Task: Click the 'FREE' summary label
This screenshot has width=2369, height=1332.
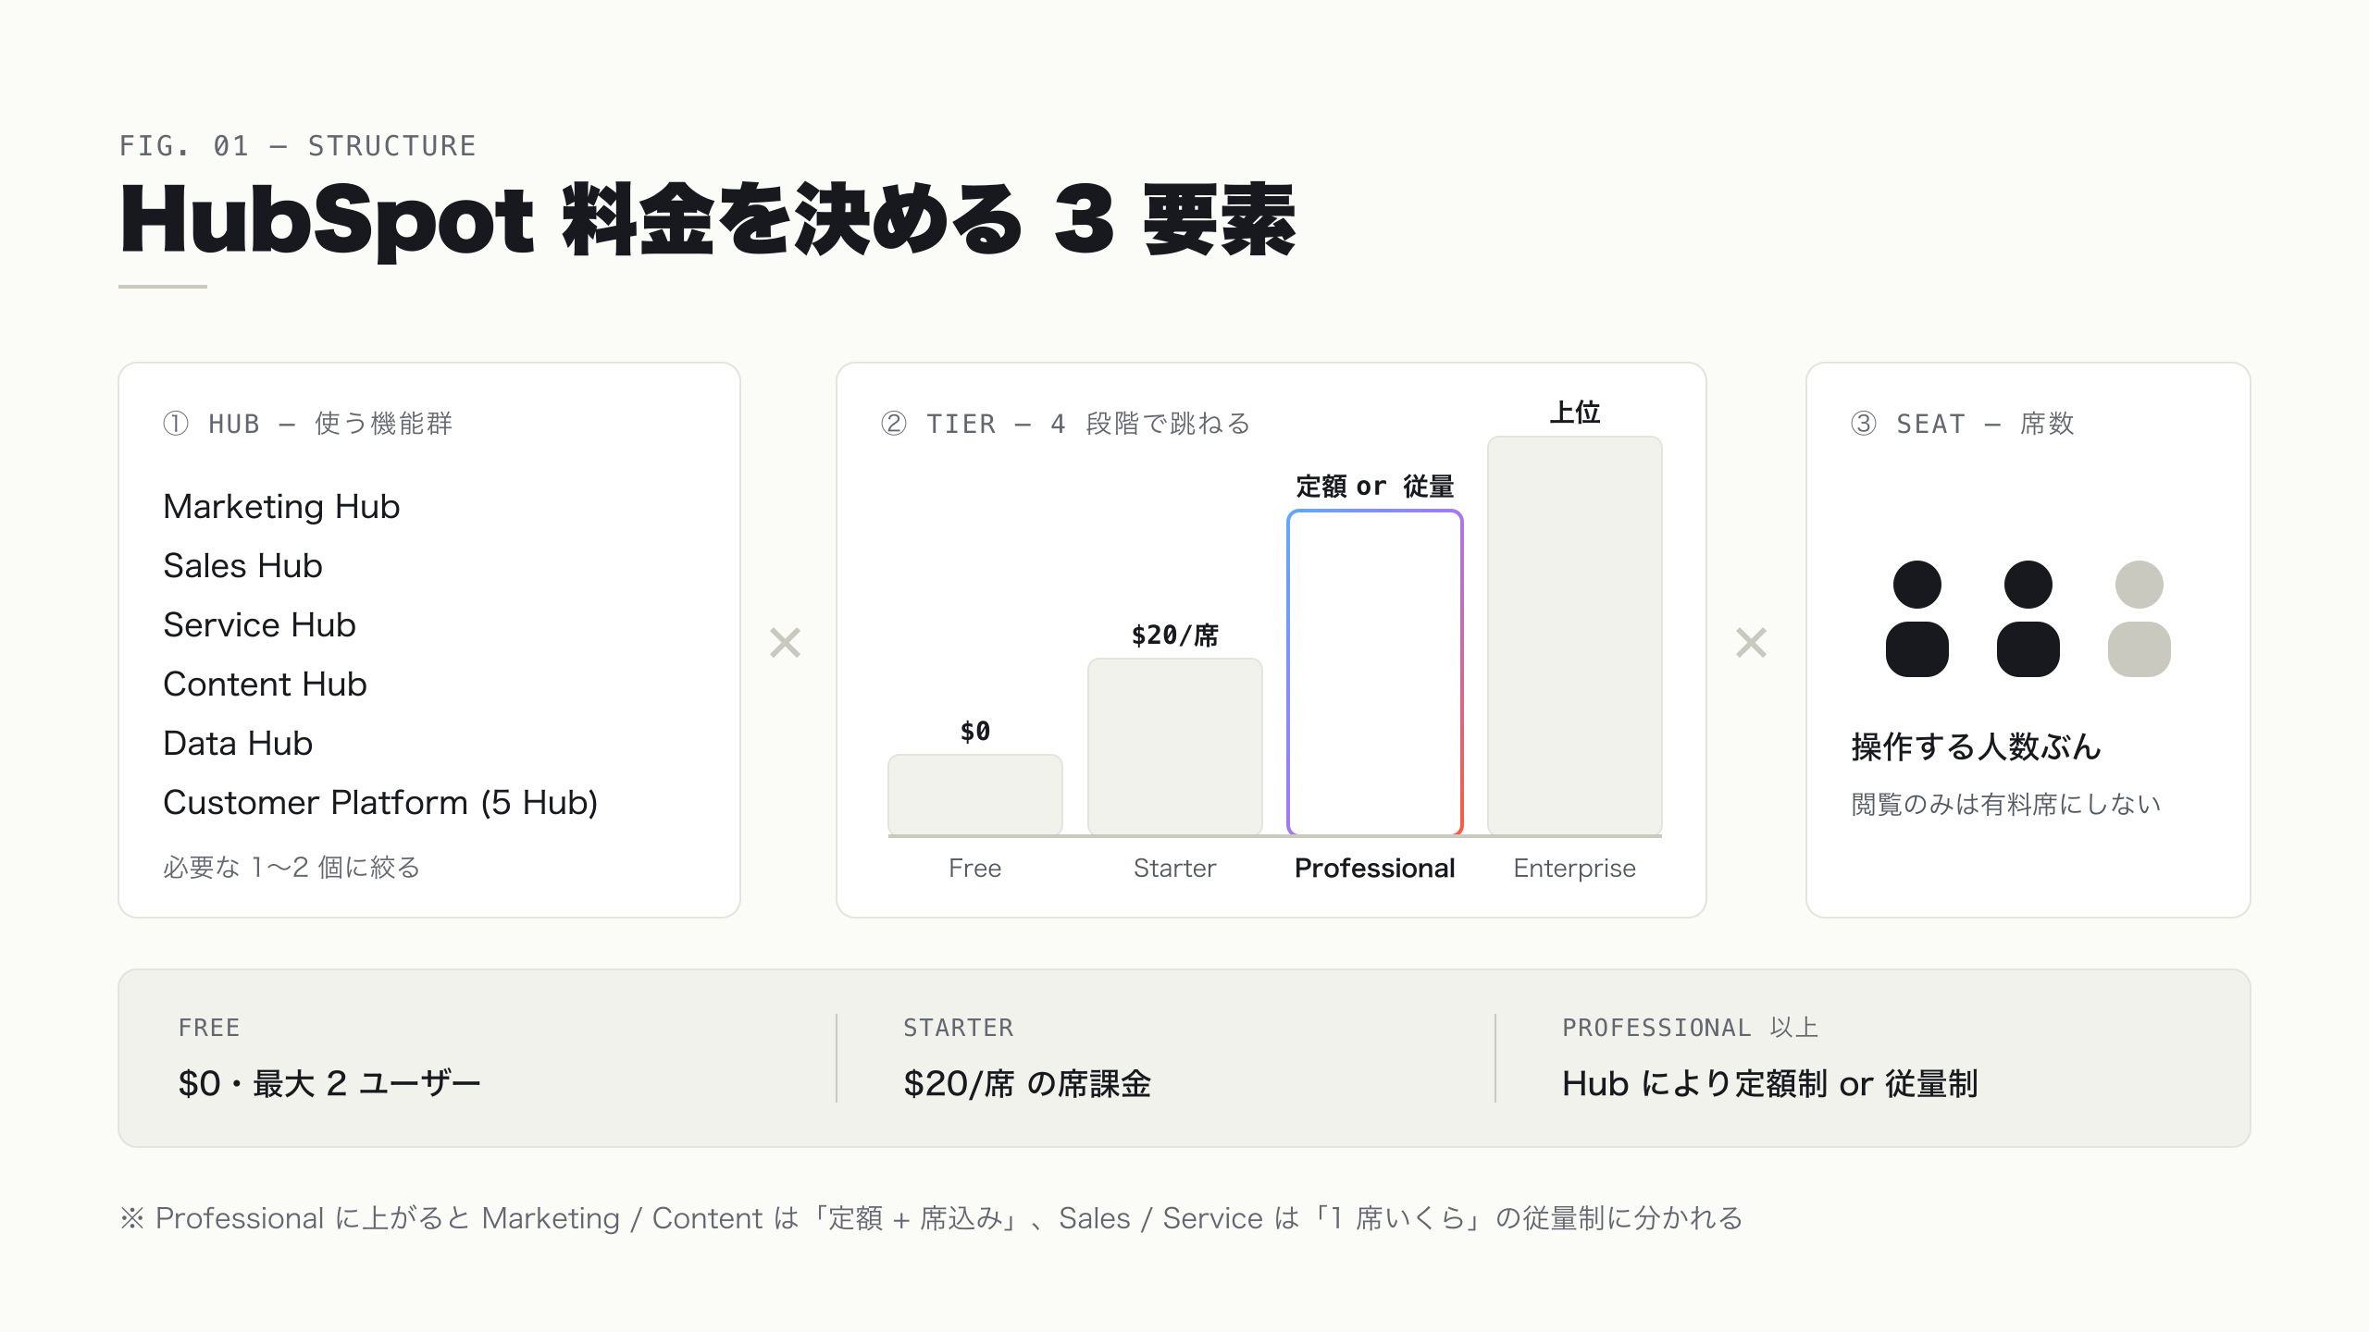Action: click(x=209, y=1028)
